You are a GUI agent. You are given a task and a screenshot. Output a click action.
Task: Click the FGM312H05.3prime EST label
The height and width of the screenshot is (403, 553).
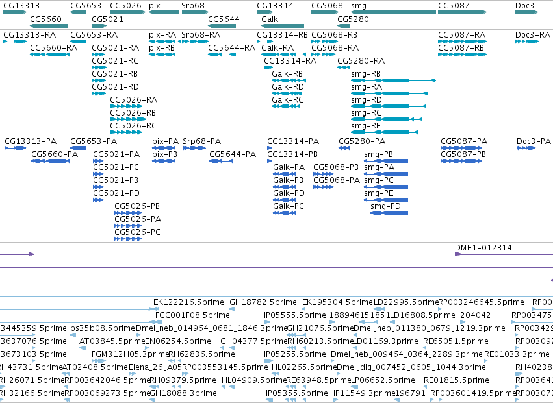131,354
